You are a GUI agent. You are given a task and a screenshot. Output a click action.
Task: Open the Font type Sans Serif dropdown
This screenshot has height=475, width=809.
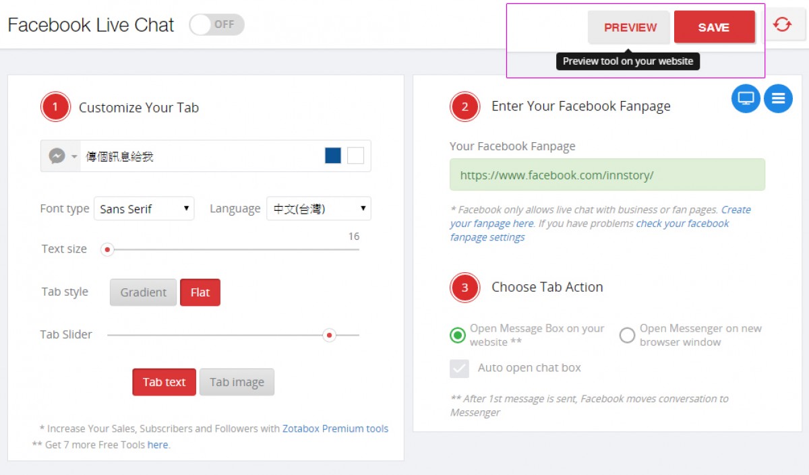point(144,209)
